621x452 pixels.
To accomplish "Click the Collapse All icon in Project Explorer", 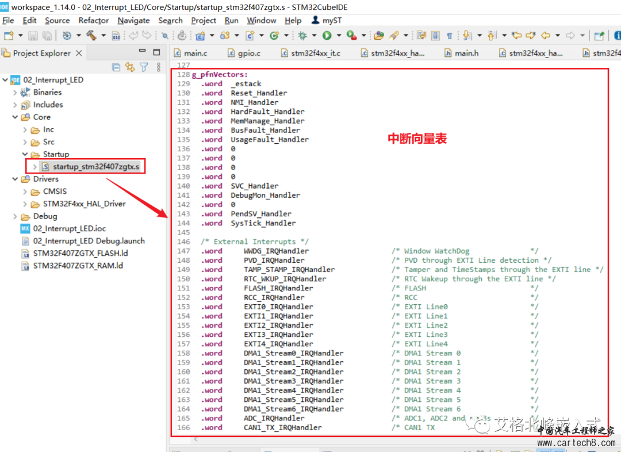I will point(116,67).
